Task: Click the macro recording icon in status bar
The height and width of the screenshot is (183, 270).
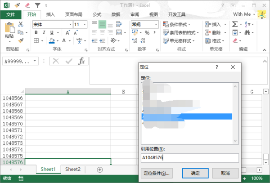Action: coord(21,179)
